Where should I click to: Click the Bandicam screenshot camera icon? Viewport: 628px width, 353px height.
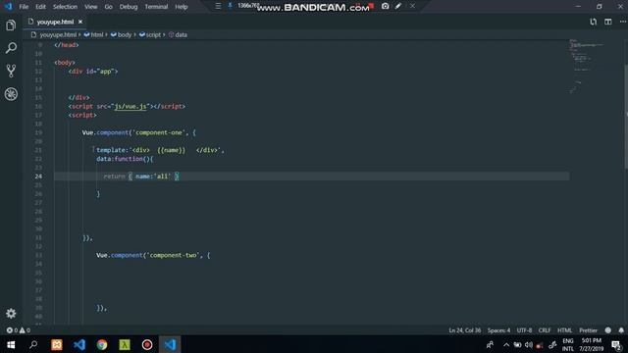click(x=385, y=6)
